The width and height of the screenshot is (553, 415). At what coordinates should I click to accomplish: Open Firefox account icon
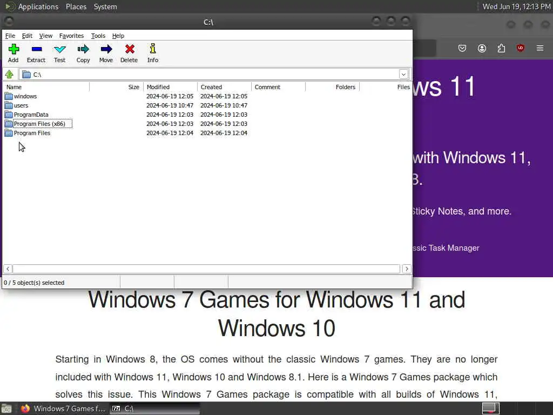pos(482,48)
